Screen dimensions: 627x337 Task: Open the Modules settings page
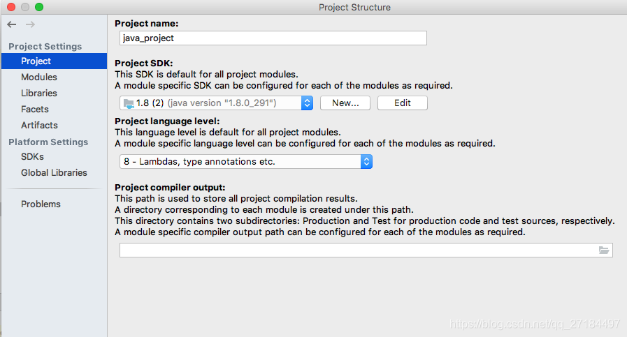pyautogui.click(x=39, y=77)
